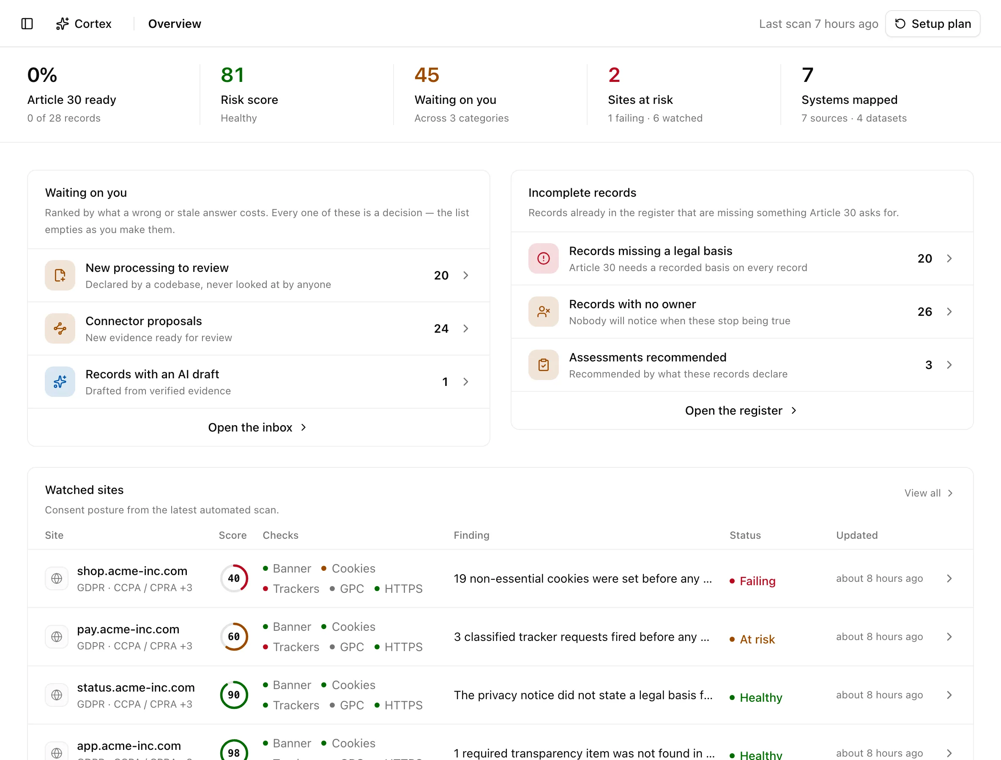The image size is (1001, 760).
Task: Click the At risk status label
Action: (x=752, y=639)
